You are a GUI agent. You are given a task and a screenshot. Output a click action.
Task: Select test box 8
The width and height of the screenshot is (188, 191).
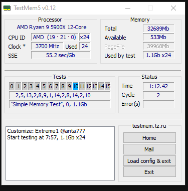[63, 86]
